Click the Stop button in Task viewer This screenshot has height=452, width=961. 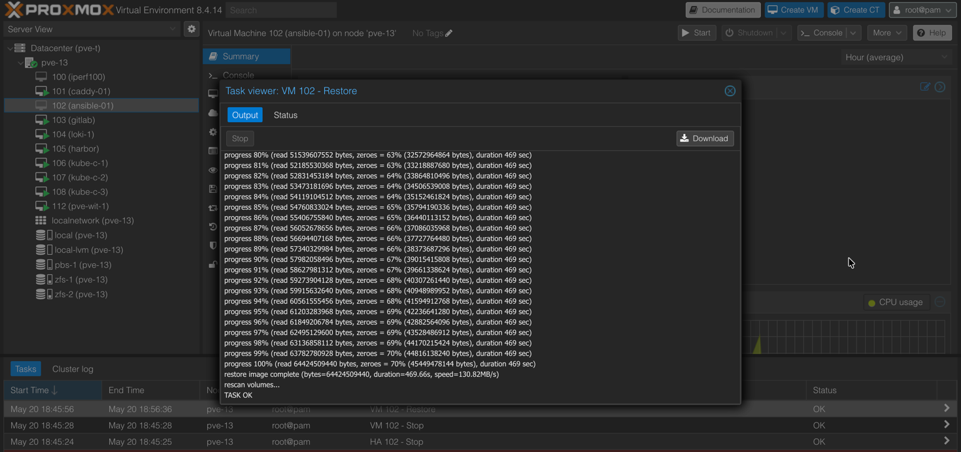coord(240,138)
